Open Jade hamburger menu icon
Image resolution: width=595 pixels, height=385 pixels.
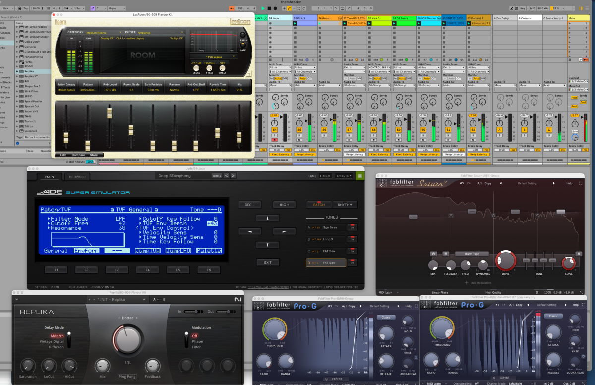[x=360, y=176]
